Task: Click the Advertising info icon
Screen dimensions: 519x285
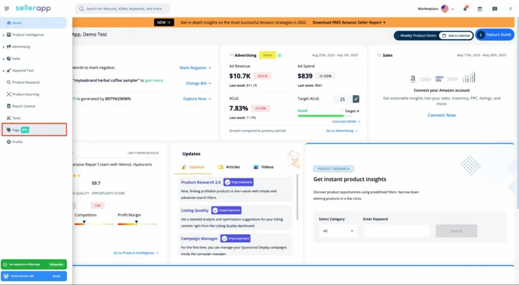Action: [x=279, y=55]
